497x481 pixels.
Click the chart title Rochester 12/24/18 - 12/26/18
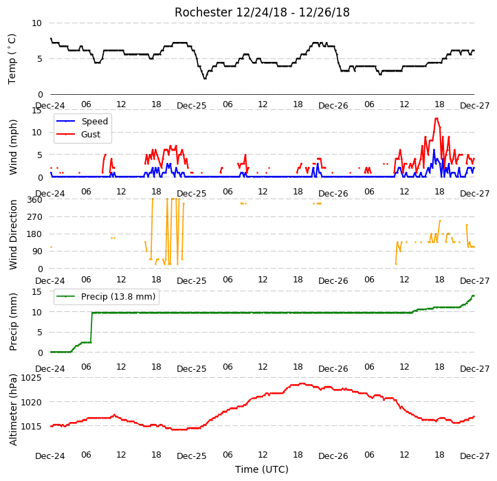pos(262,12)
